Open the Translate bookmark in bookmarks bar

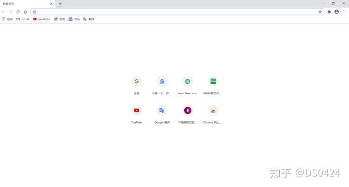tap(89, 19)
